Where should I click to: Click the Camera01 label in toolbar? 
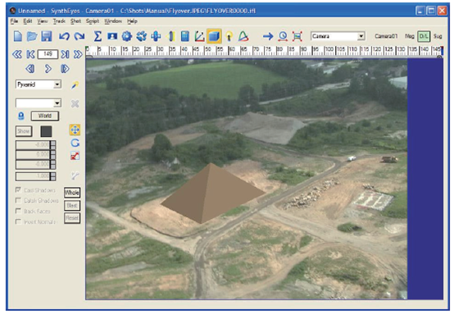coord(386,36)
